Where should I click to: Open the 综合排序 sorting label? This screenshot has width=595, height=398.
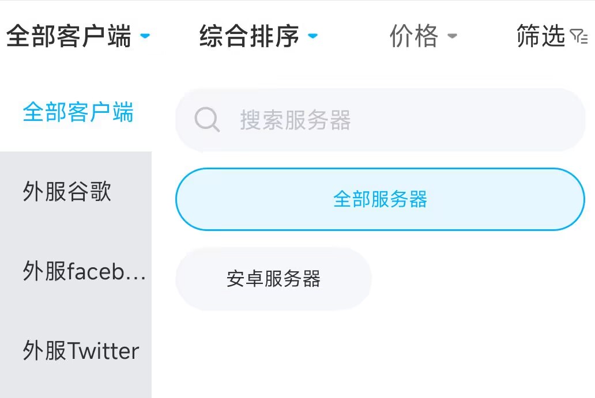pos(249,36)
